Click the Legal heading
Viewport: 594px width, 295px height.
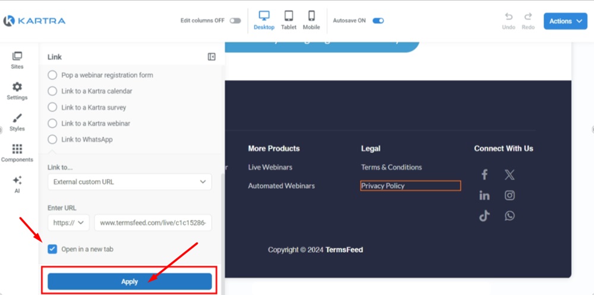tap(371, 149)
